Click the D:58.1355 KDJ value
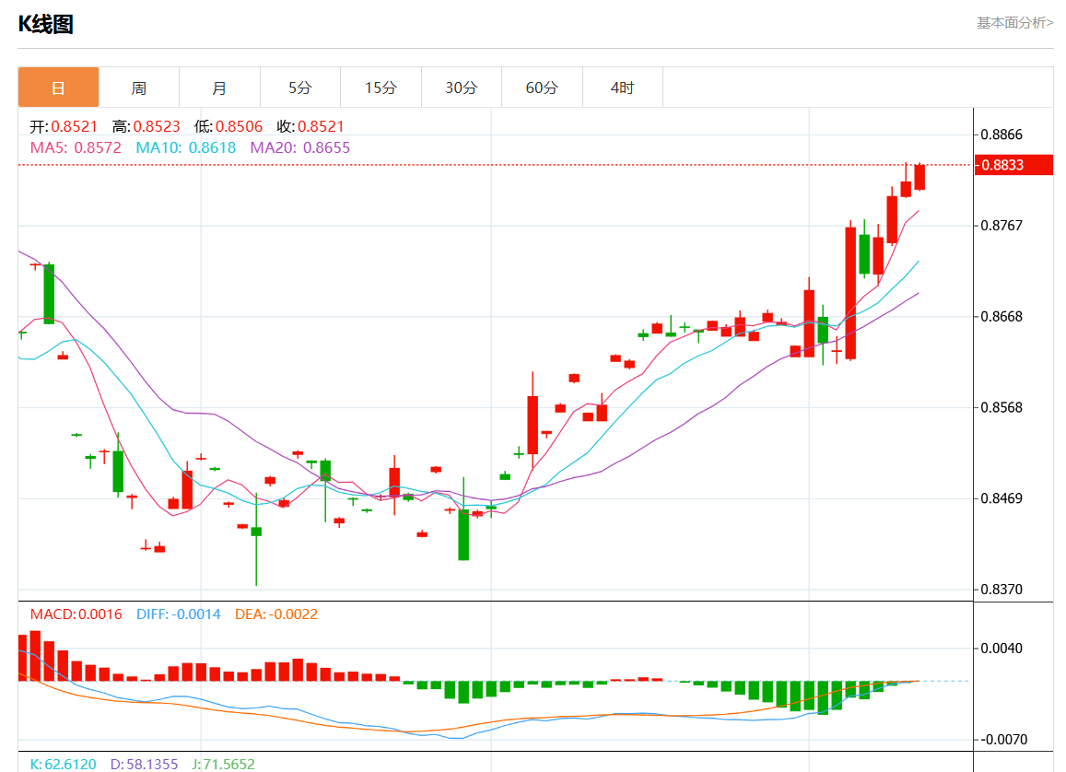Screen dimensions: 1066x772 pos(144,764)
